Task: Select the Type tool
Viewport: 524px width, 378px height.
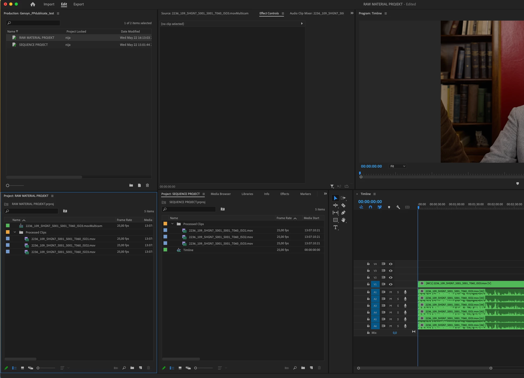Action: [336, 227]
